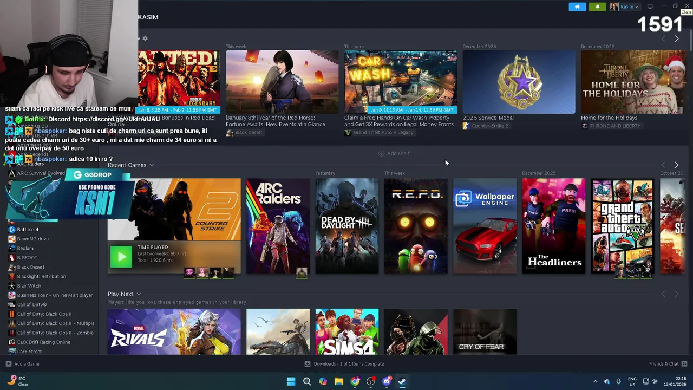Click the Steam taskbar icon
This screenshot has width=693, height=390.
click(x=402, y=381)
